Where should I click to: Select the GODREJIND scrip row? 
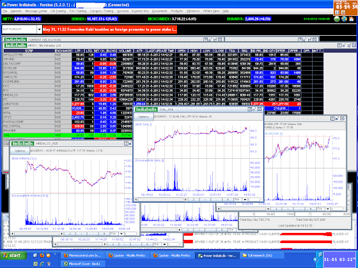click(x=163, y=82)
